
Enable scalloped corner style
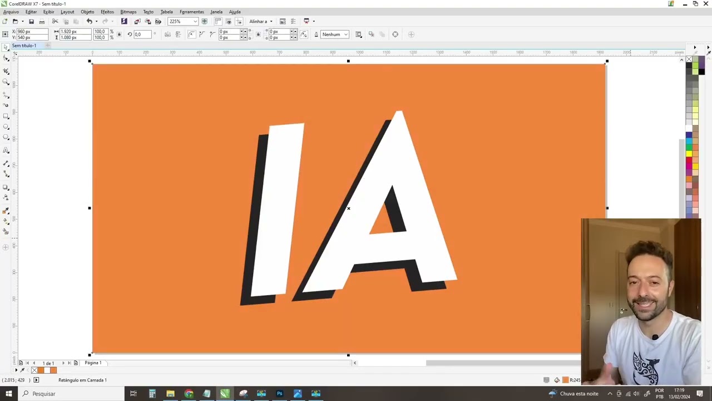tap(202, 35)
